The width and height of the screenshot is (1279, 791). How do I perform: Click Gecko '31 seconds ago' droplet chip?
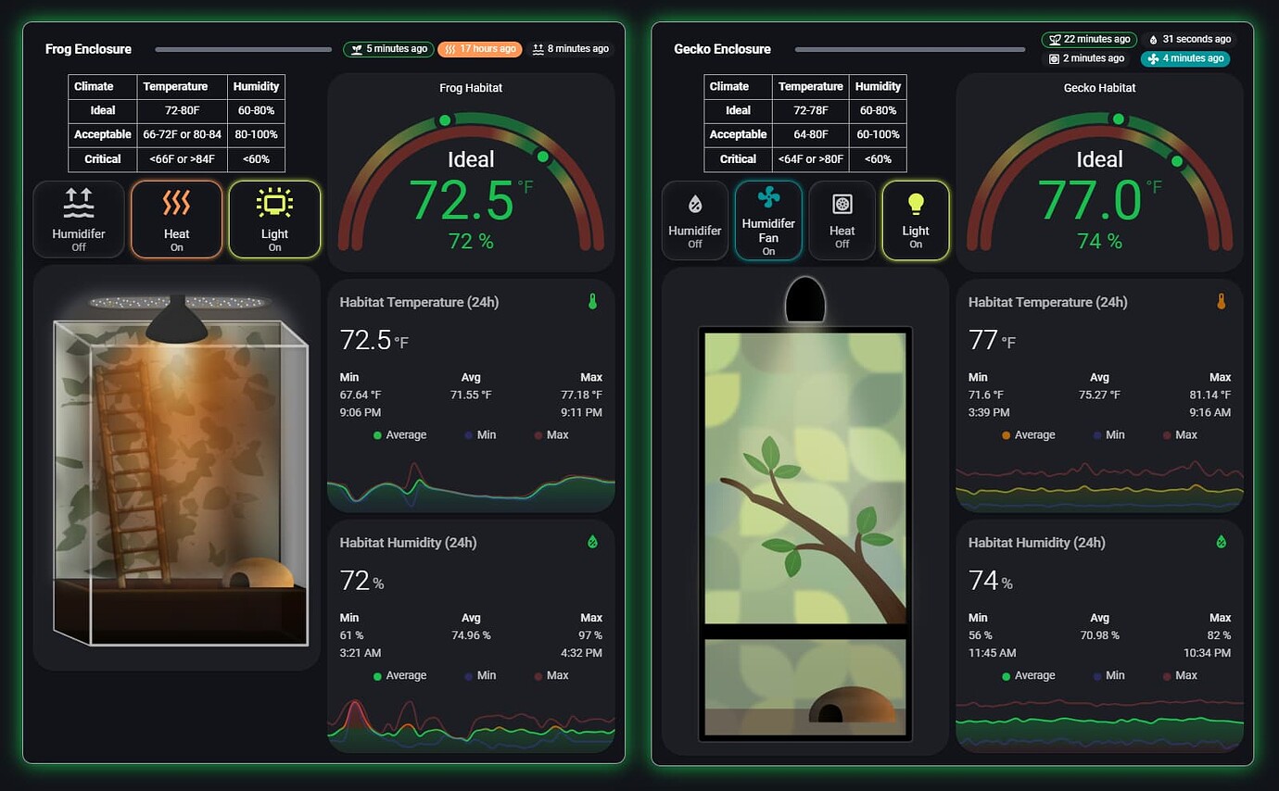pyautogui.click(x=1190, y=40)
